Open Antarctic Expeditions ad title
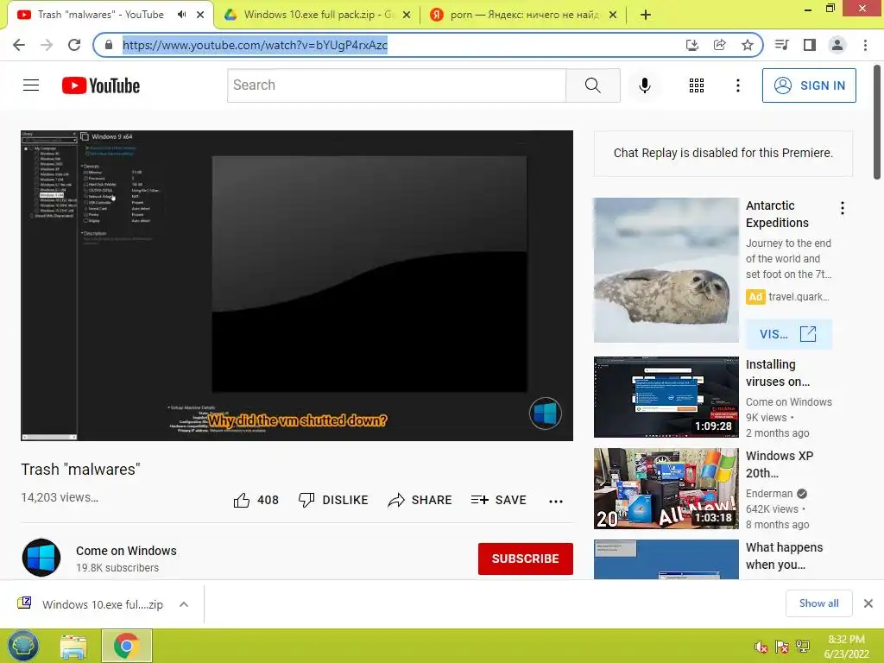This screenshot has width=884, height=663. (x=777, y=214)
